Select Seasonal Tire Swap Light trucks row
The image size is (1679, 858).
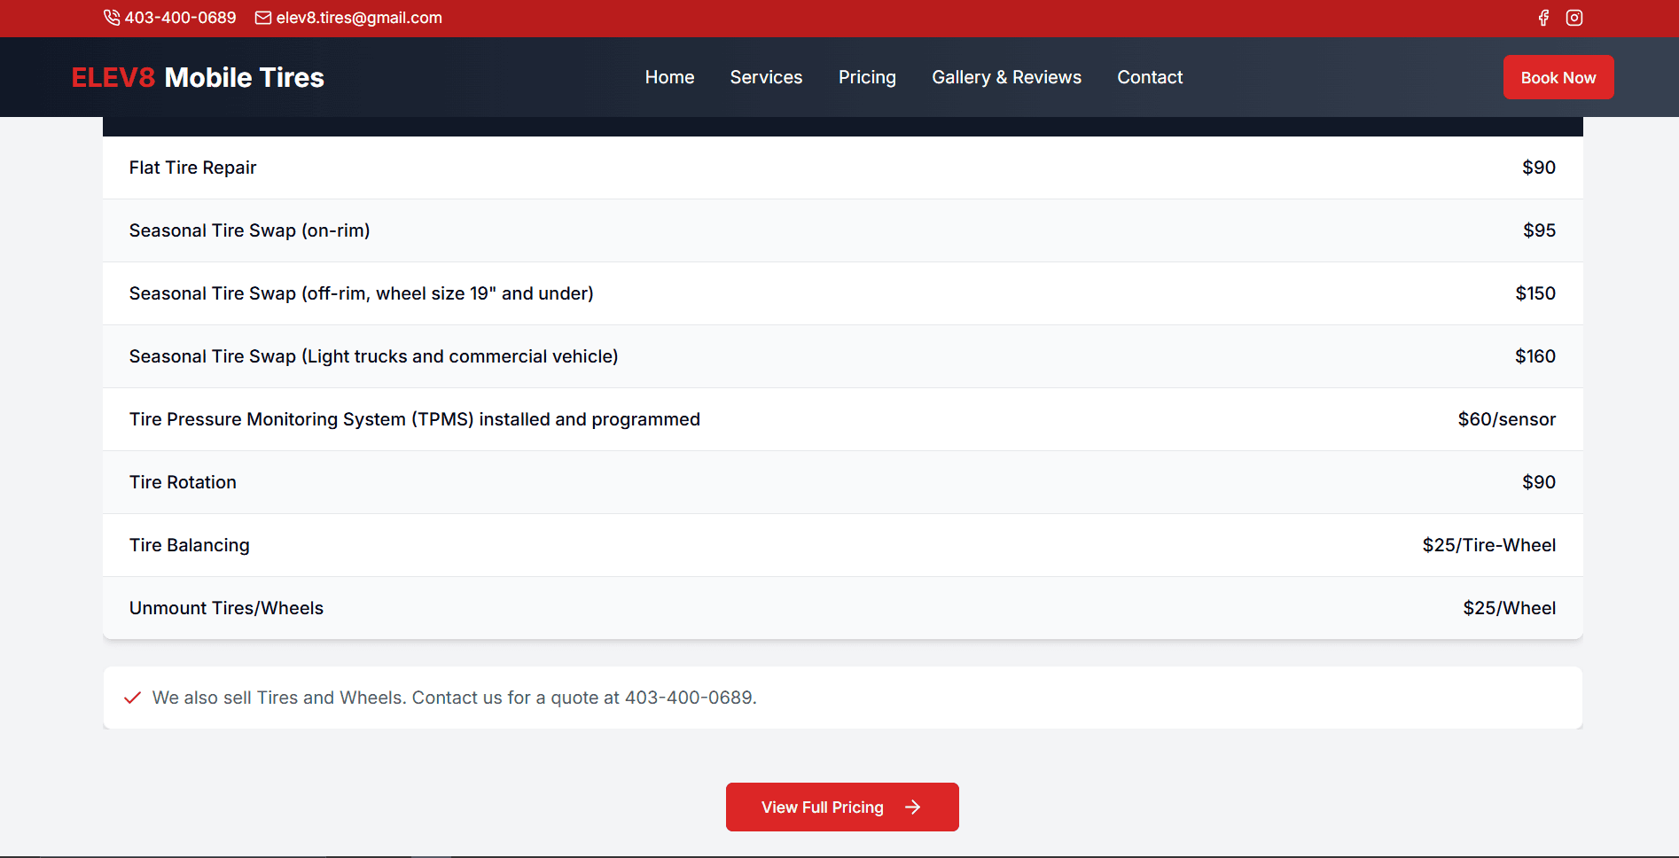pyautogui.click(x=842, y=356)
